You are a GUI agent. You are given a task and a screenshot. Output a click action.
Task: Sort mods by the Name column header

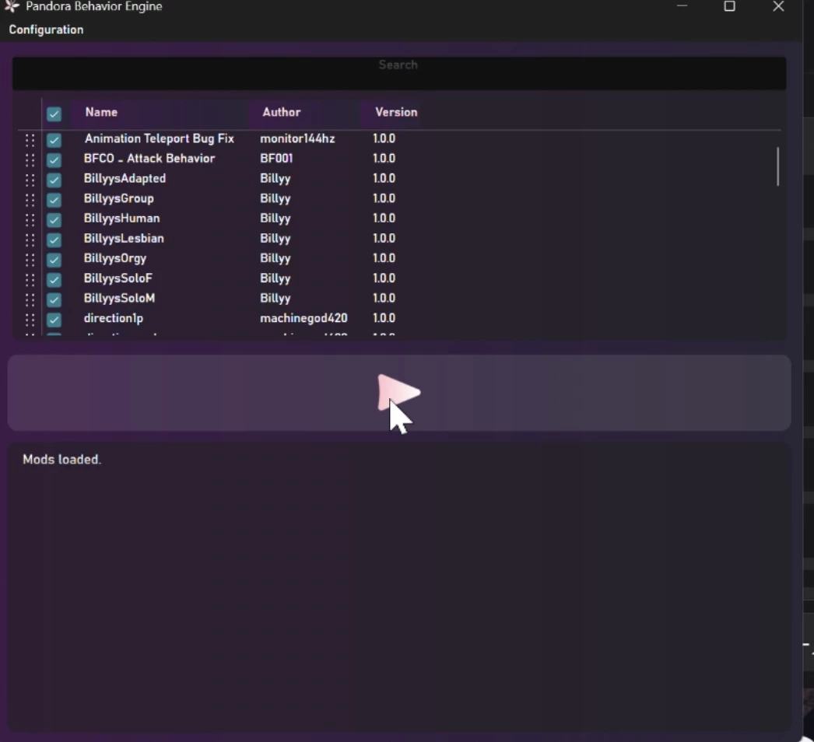pos(101,112)
